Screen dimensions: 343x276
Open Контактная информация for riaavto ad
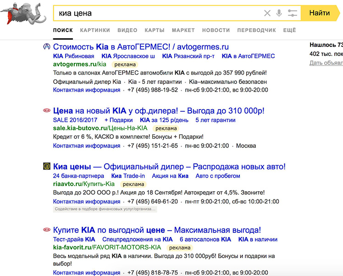click(87, 201)
